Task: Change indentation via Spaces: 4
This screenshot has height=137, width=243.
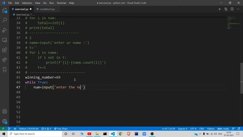Action: click(x=182, y=129)
